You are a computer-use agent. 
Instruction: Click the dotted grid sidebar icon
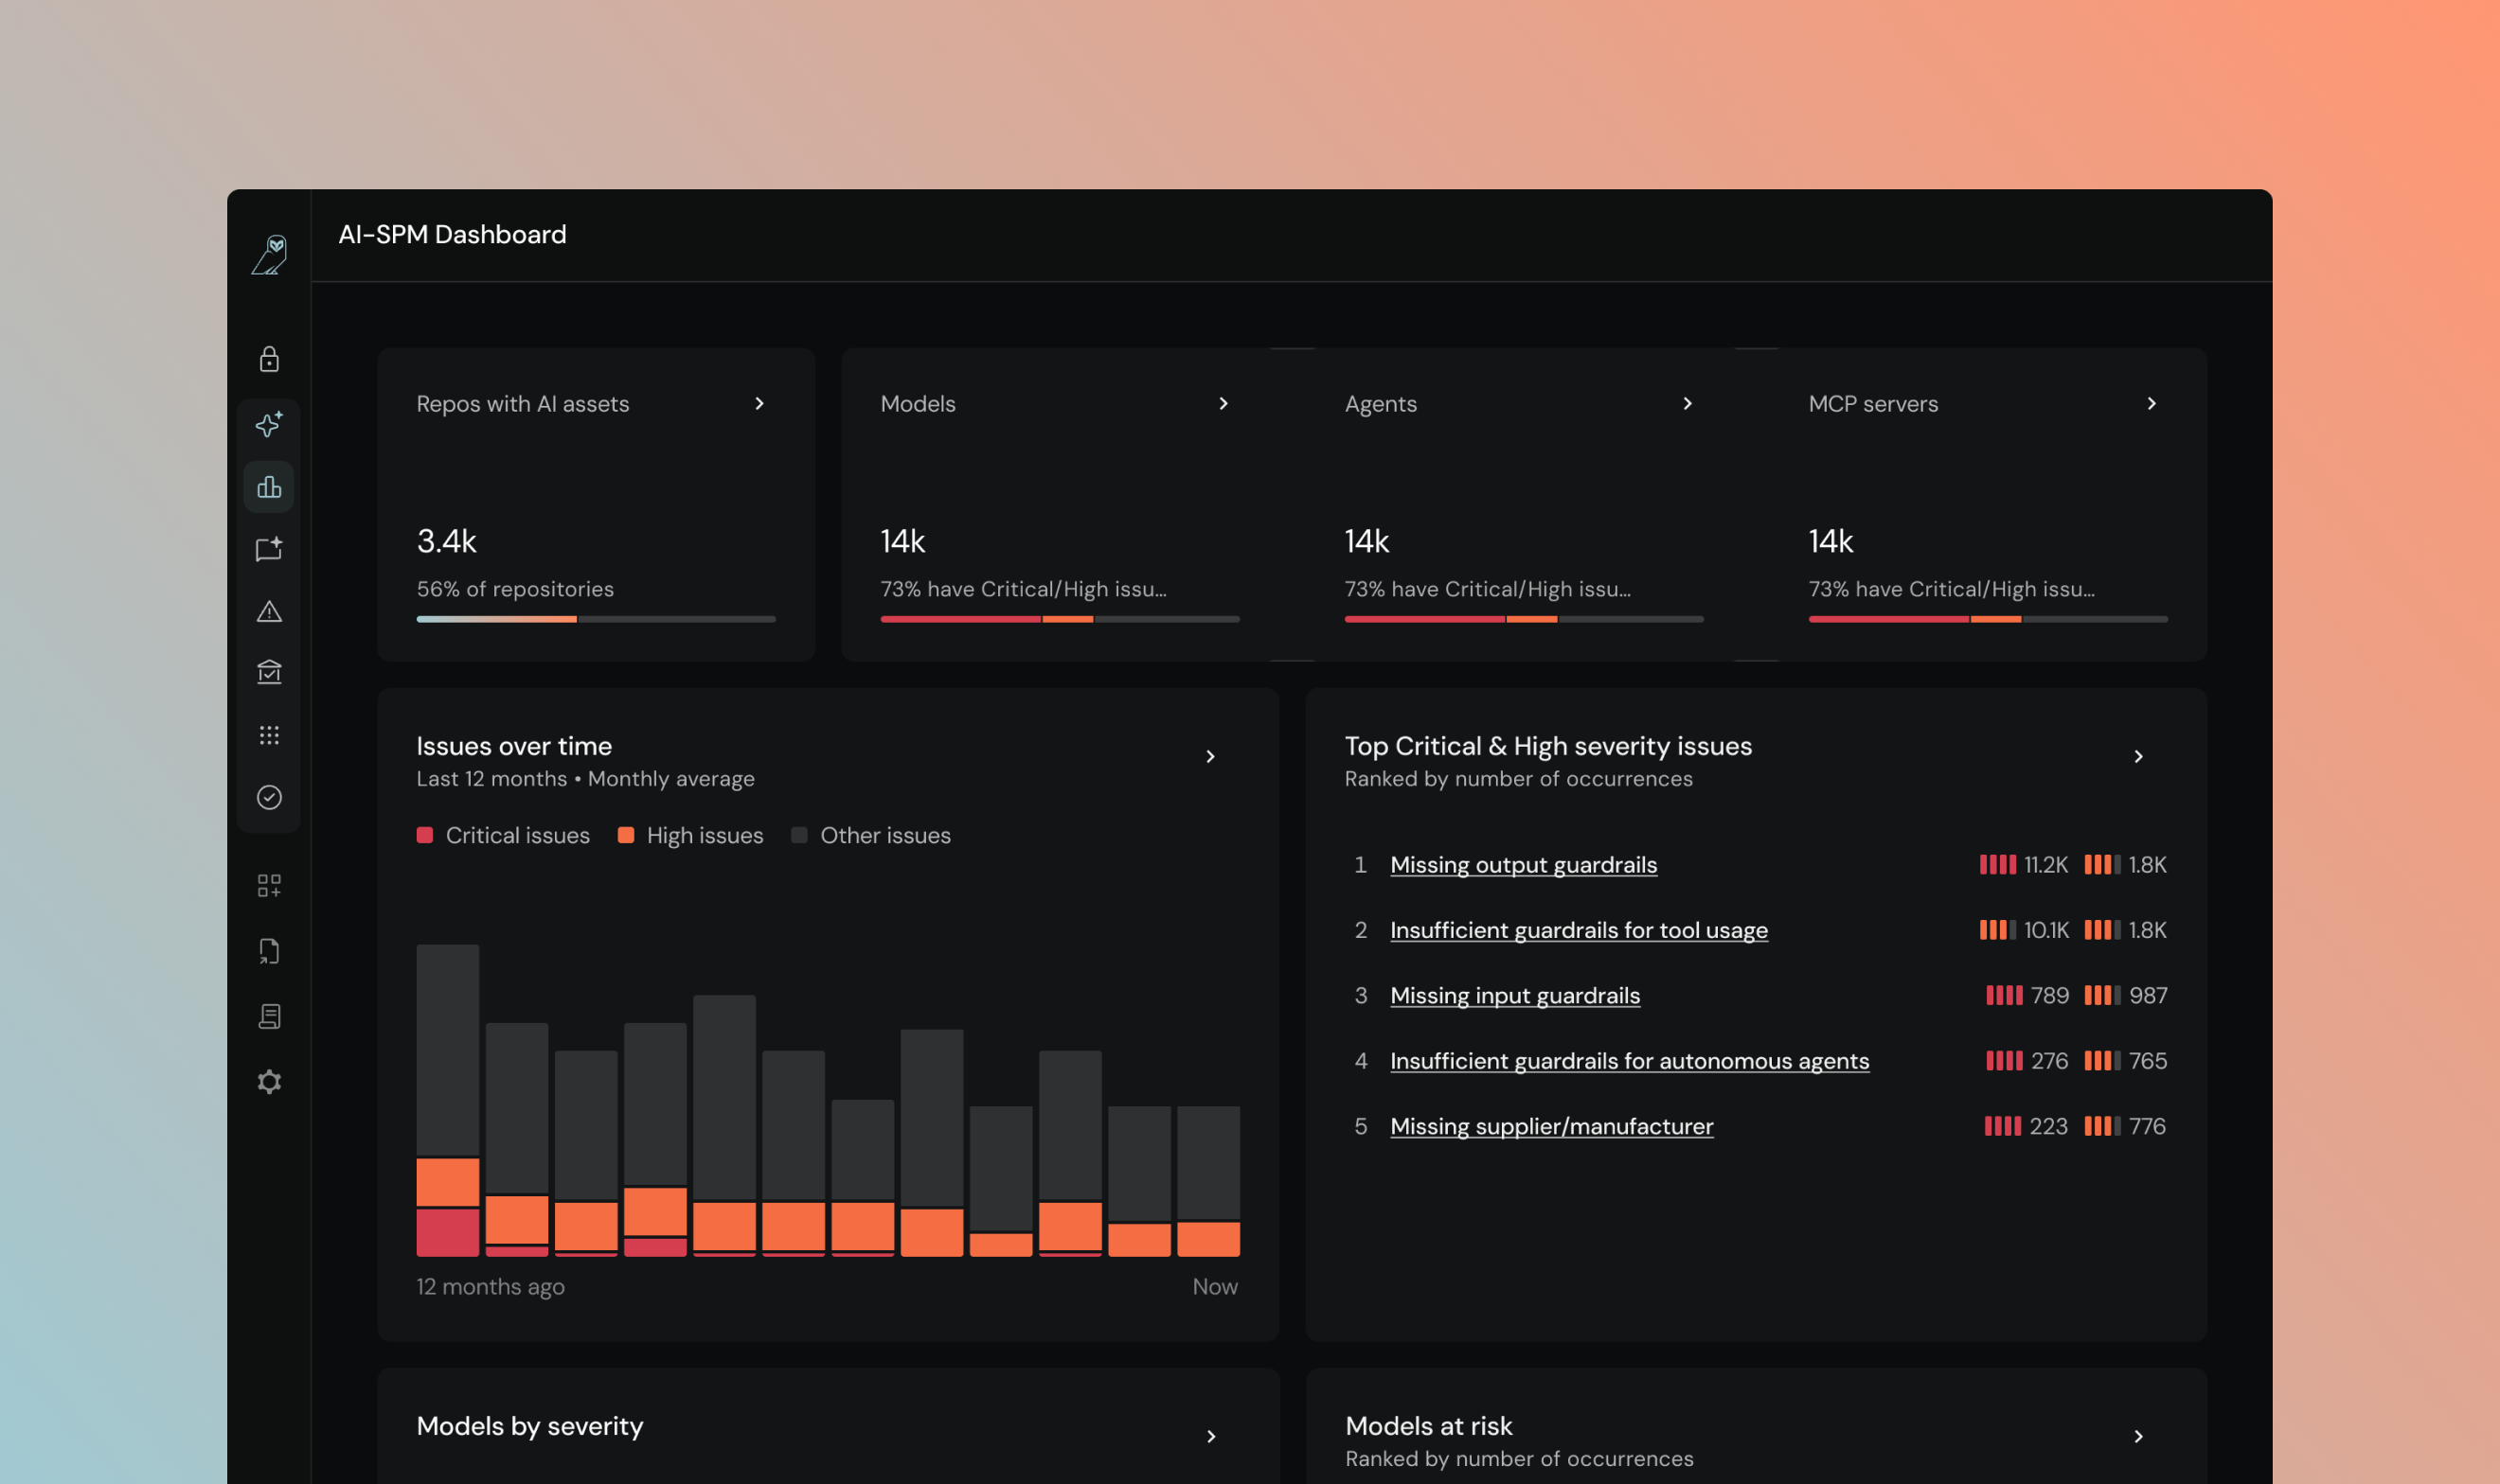(x=269, y=735)
